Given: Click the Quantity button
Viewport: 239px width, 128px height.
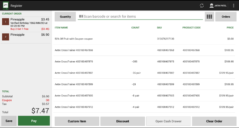Looking at the screenshot, I should pos(65,17).
